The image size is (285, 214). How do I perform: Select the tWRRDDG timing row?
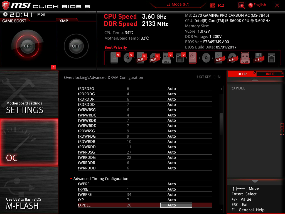coord(145,157)
